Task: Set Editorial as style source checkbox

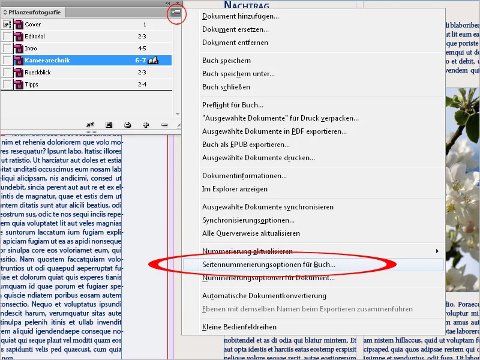Action: (7, 37)
